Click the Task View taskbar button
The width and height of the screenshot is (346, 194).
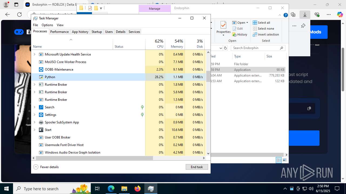97,189
